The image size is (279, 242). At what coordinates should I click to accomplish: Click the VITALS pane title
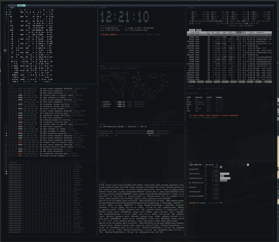pyautogui.click(x=191, y=8)
